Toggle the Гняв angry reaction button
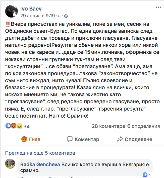The width and height of the screenshot is (164, 178). 31,139
